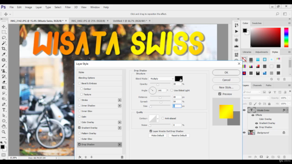This screenshot has height=164, width=292.
Task: Select the Lasso tool
Action: [4, 38]
